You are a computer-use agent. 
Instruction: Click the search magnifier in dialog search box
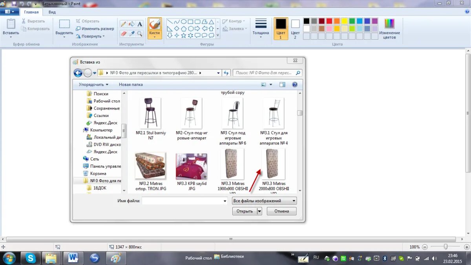coord(298,73)
